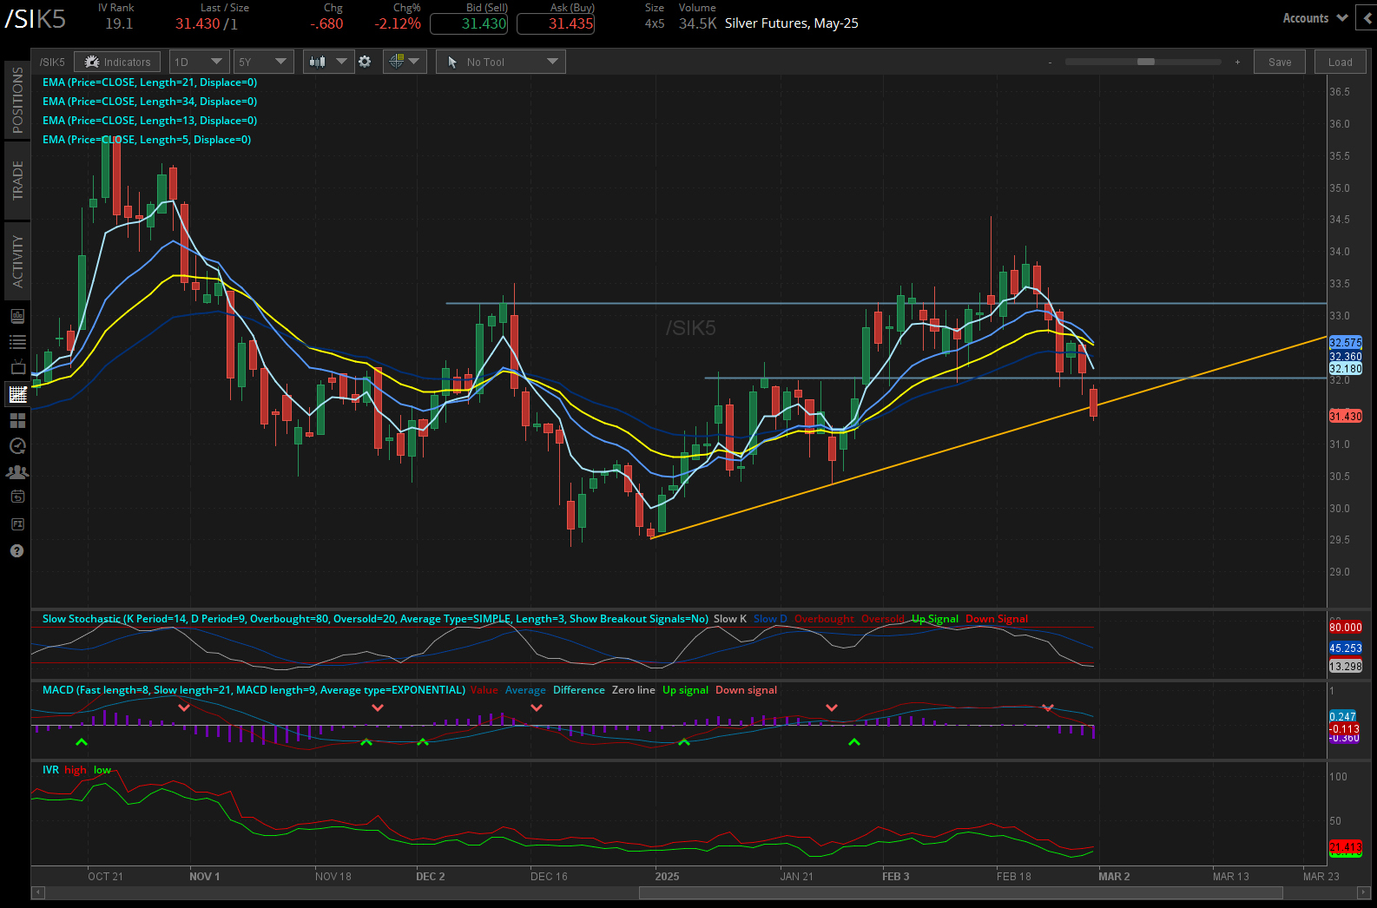This screenshot has width=1377, height=908.
Task: Adjust the chart zoom slider
Action: click(1146, 62)
